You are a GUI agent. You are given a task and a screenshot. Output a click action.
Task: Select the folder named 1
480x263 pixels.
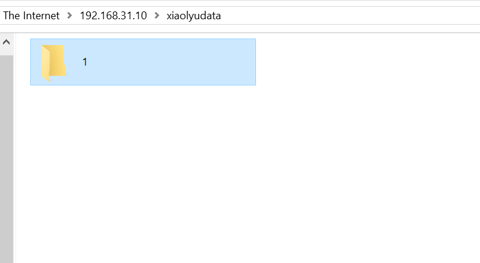pyautogui.click(x=143, y=62)
